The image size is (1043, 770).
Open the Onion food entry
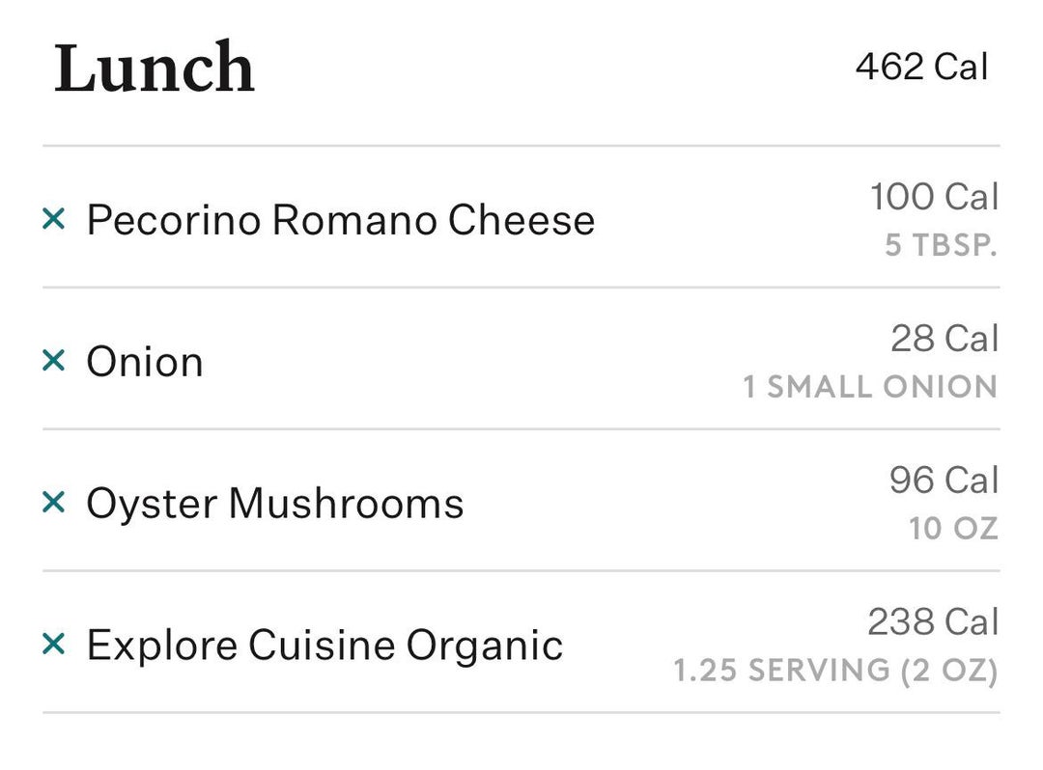pyautogui.click(x=145, y=362)
